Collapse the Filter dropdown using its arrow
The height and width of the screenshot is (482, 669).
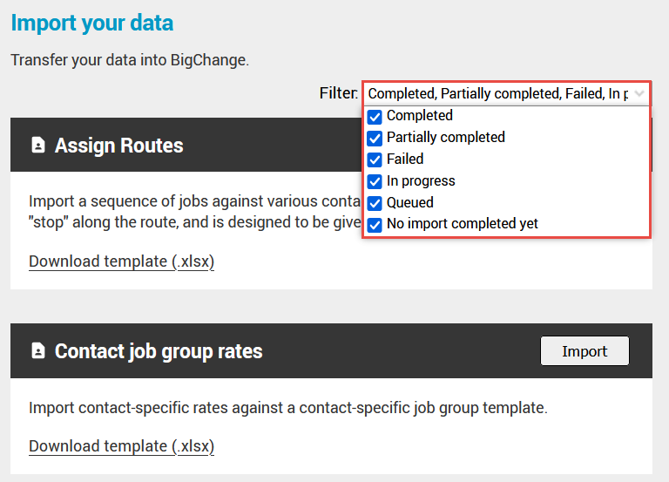[x=639, y=93]
